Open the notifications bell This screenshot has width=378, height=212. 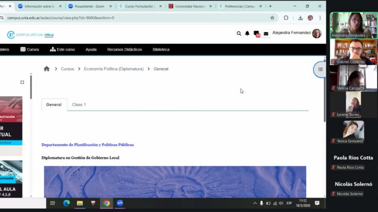pyautogui.click(x=247, y=33)
